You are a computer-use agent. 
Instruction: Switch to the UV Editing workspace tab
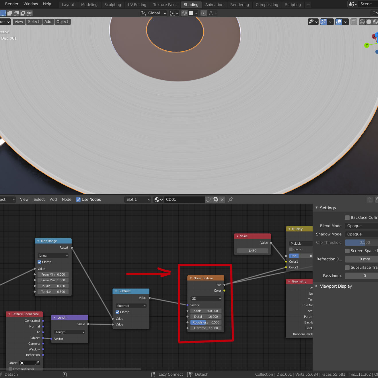tap(137, 5)
